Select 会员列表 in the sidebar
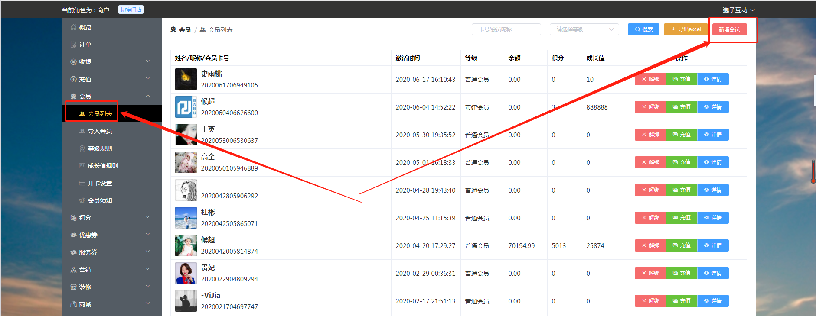Screen dimensions: 816x316 (111, 113)
